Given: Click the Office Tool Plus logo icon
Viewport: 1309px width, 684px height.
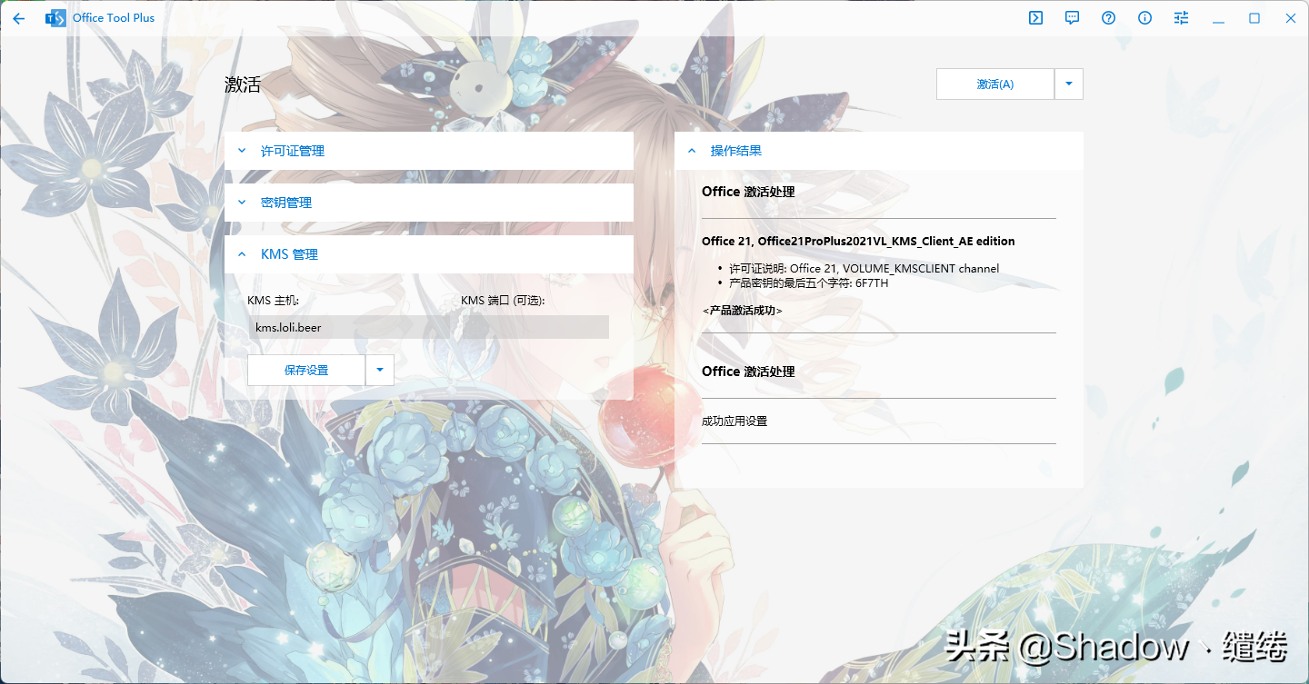Looking at the screenshot, I should point(55,18).
